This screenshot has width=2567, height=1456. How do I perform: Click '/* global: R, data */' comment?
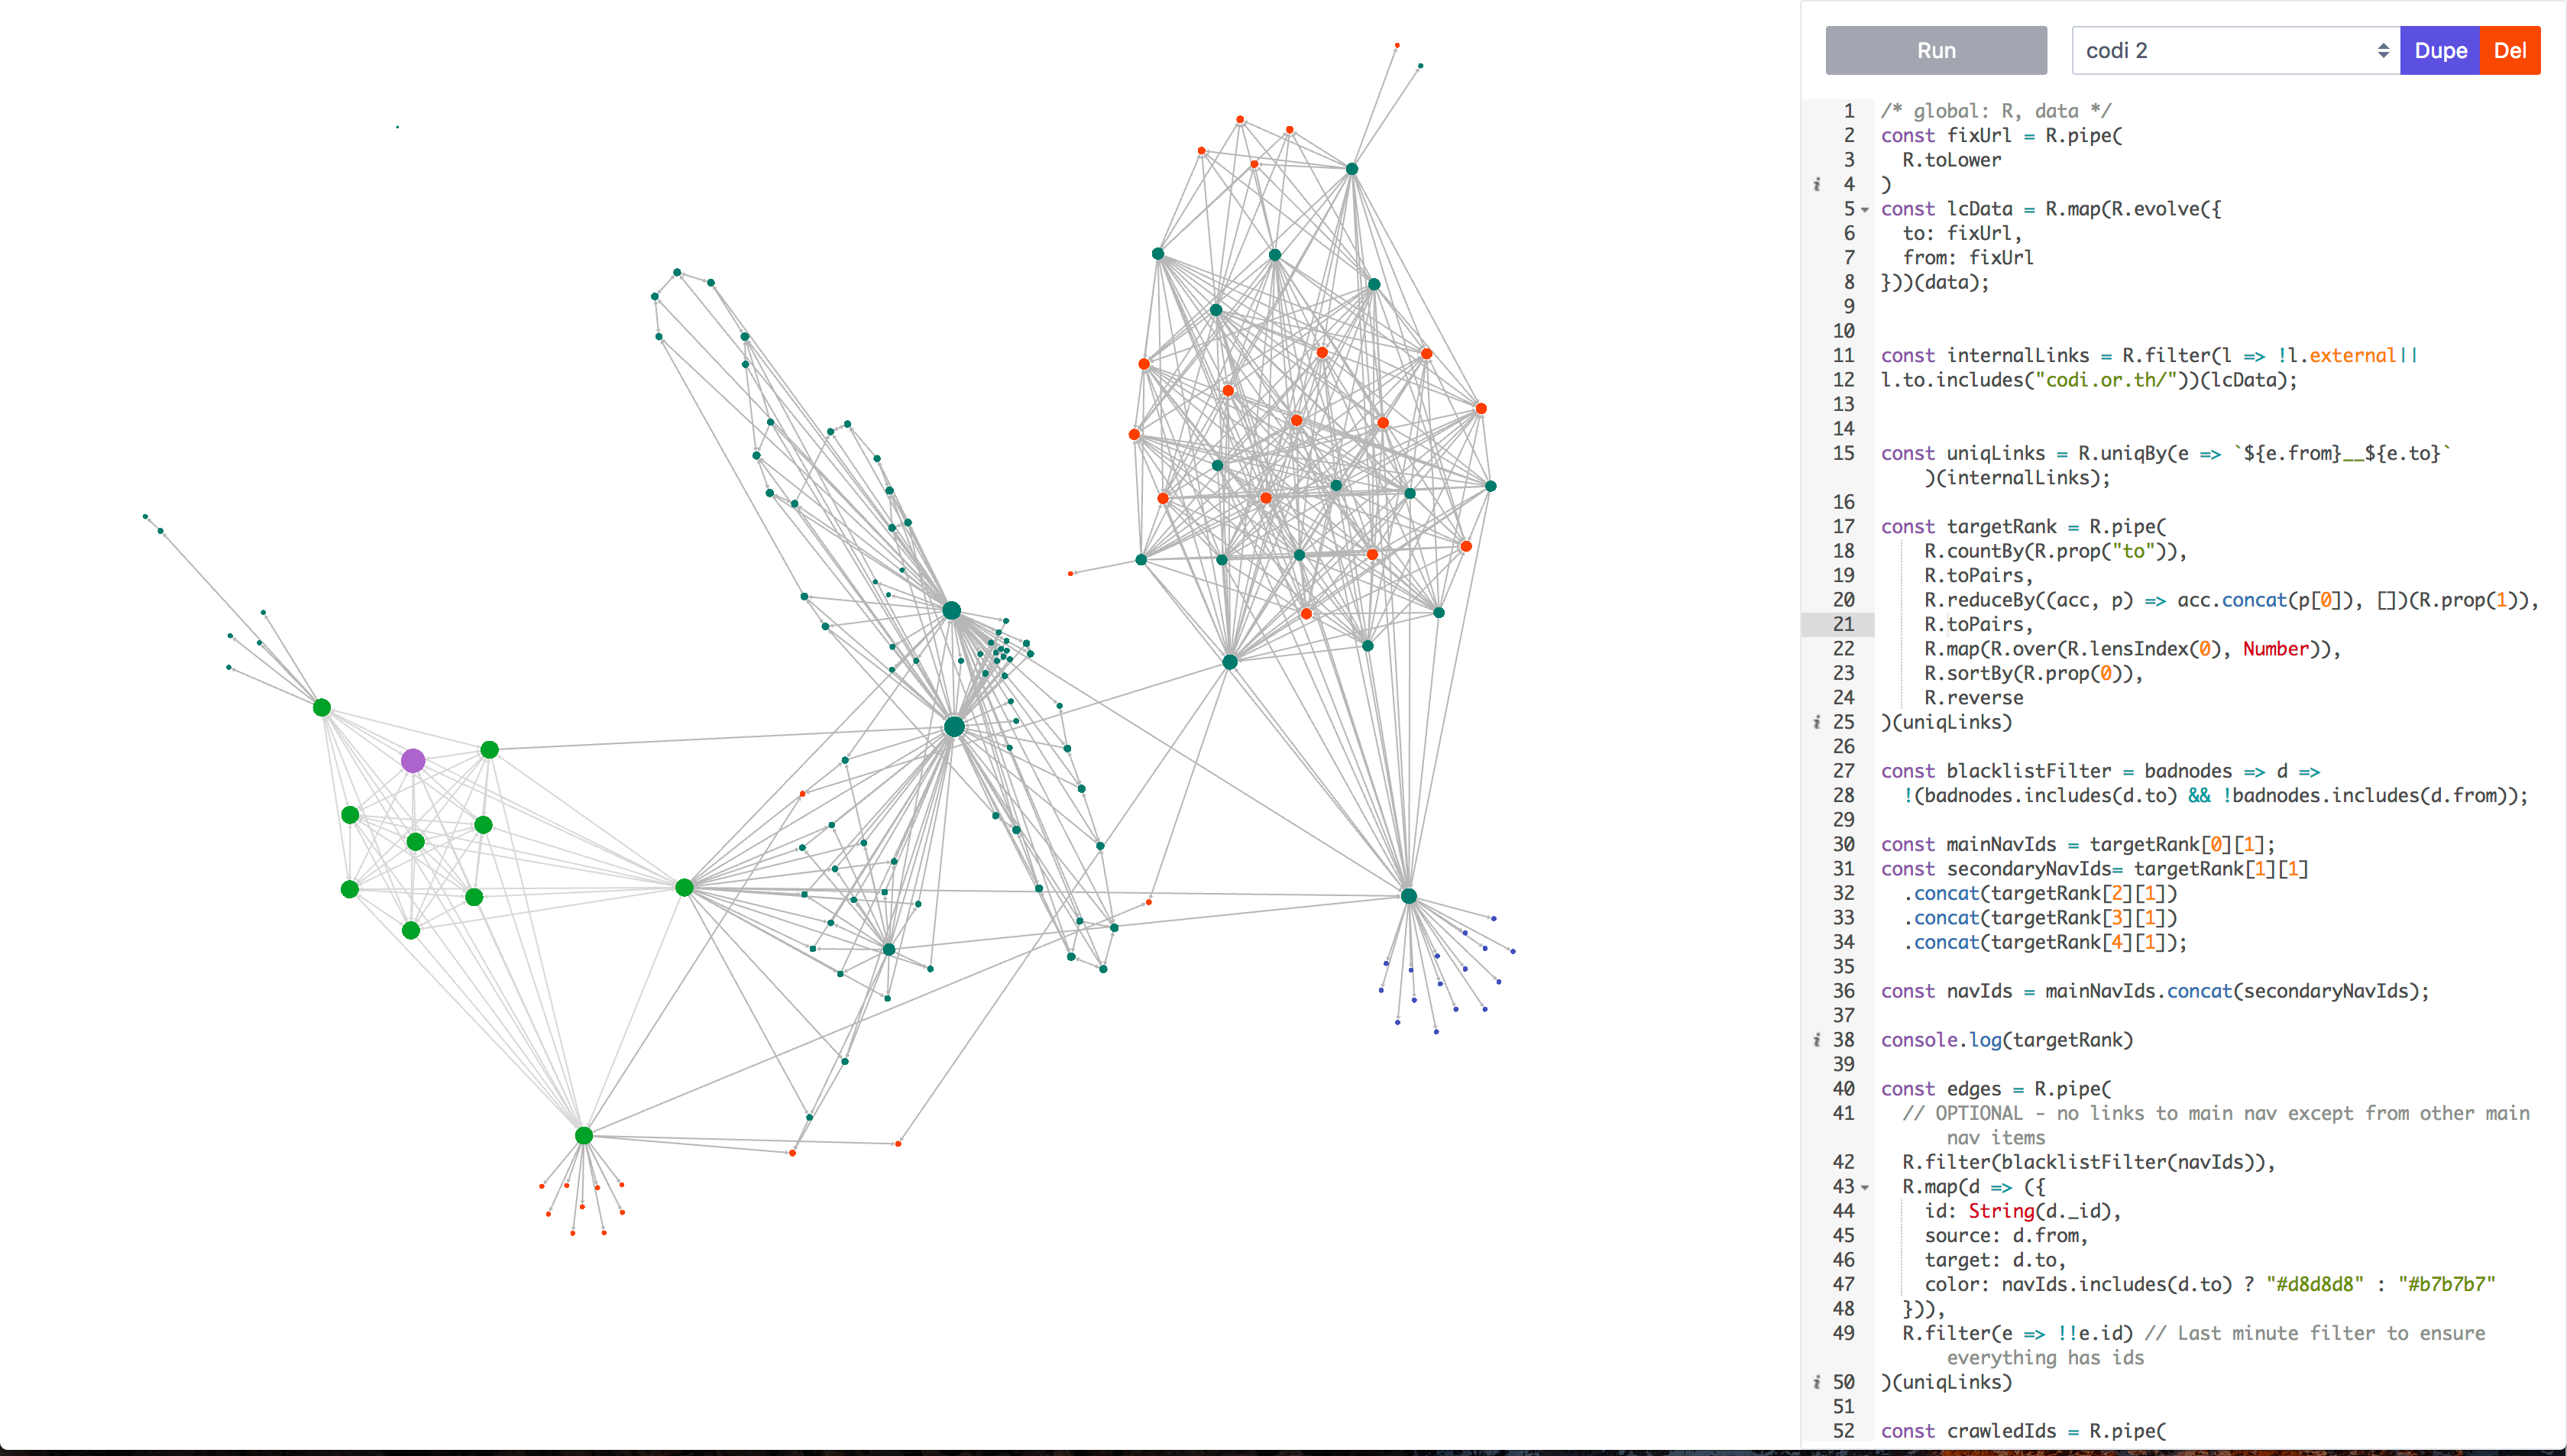click(1995, 111)
